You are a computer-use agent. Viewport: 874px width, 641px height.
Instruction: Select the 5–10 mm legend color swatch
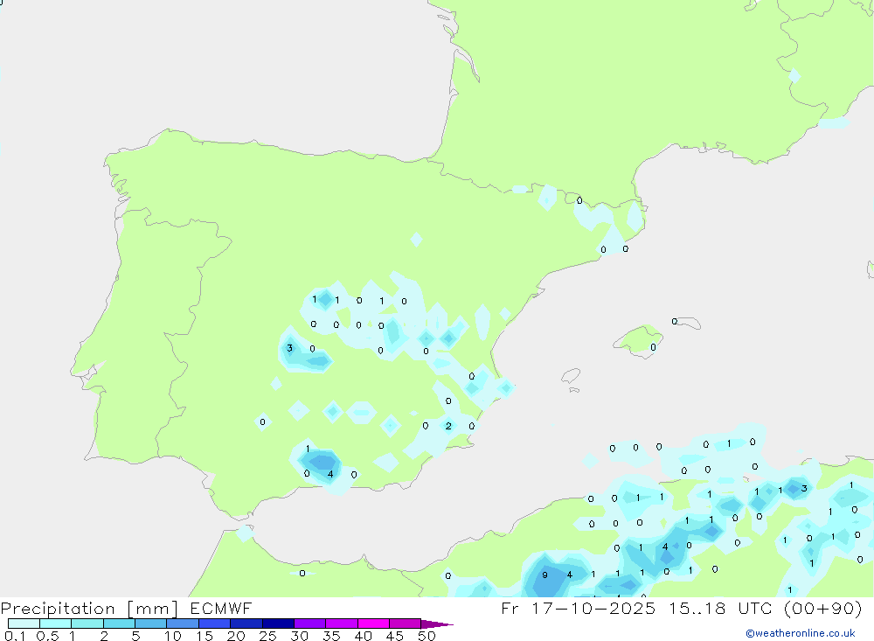[x=150, y=624]
